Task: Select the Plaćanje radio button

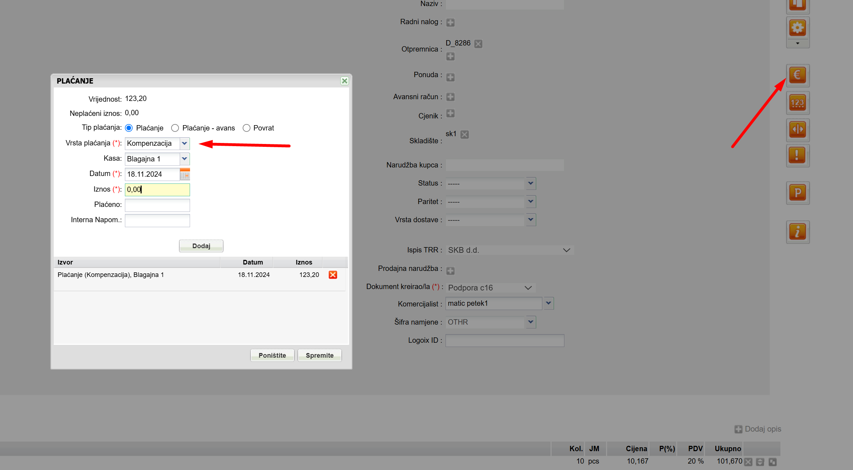Action: pyautogui.click(x=129, y=128)
